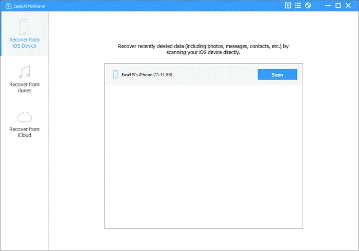Click empty space in the iPhone device row
The image size is (359, 251).
pos(215,75)
